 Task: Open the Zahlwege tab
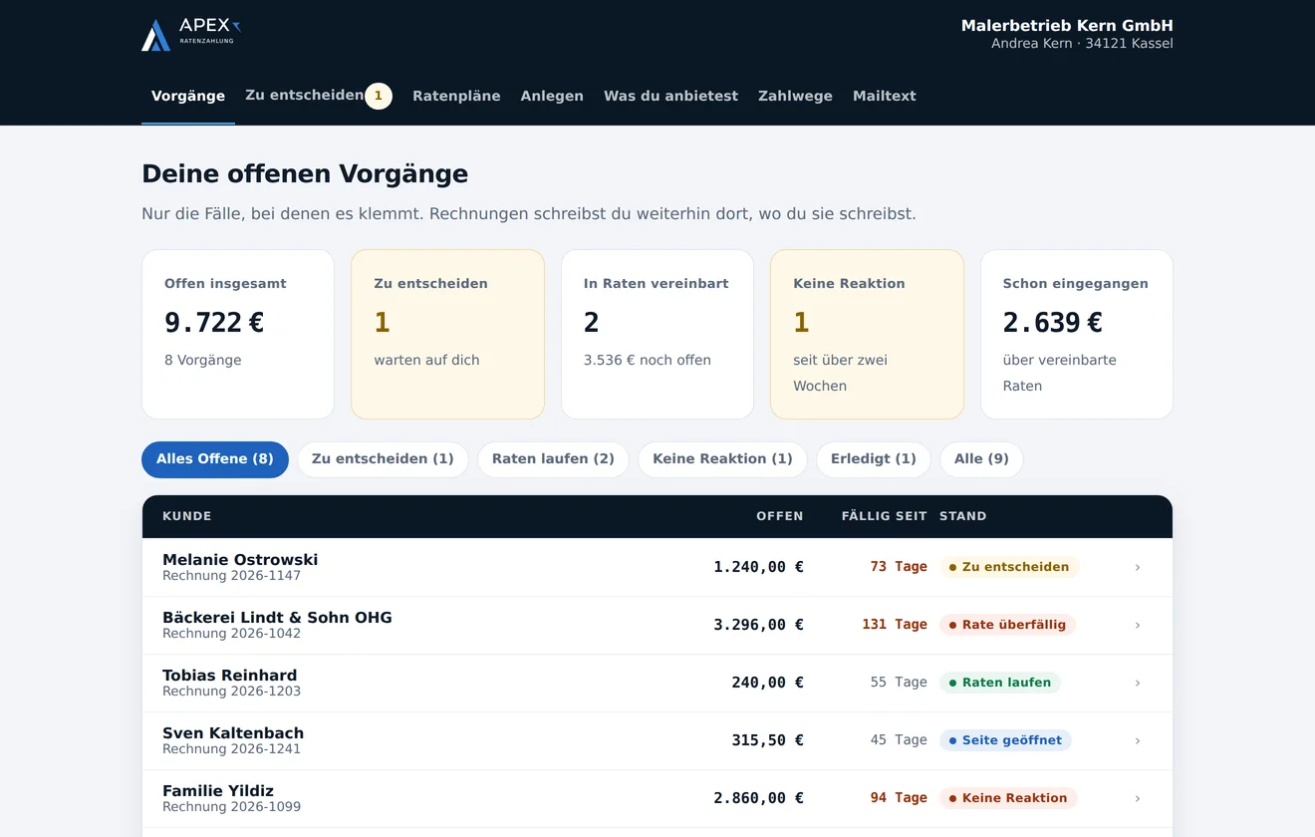795,96
